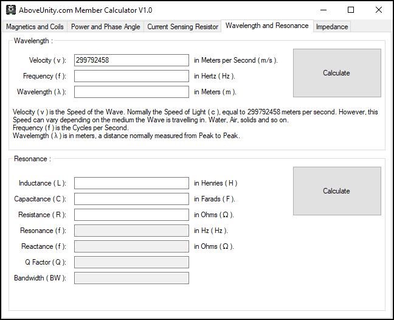Click Calculate in the Resonance section
The image size is (394, 320).
(x=337, y=191)
